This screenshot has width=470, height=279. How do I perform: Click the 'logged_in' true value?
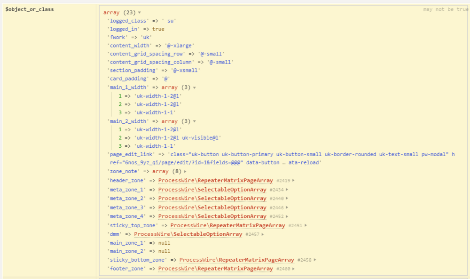(158, 29)
